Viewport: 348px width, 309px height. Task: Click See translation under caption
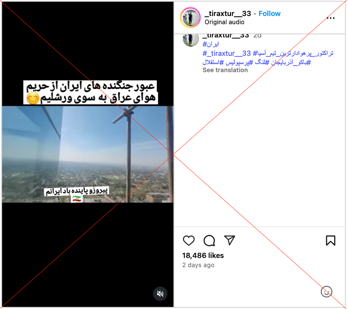pos(225,70)
